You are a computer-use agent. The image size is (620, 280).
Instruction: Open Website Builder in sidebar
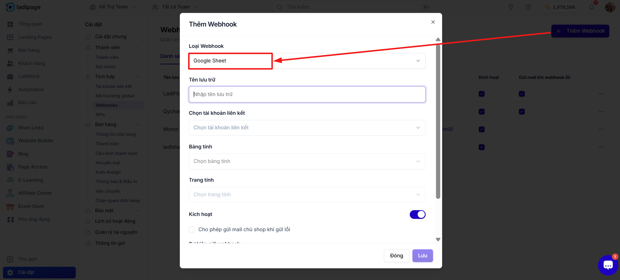(x=36, y=141)
